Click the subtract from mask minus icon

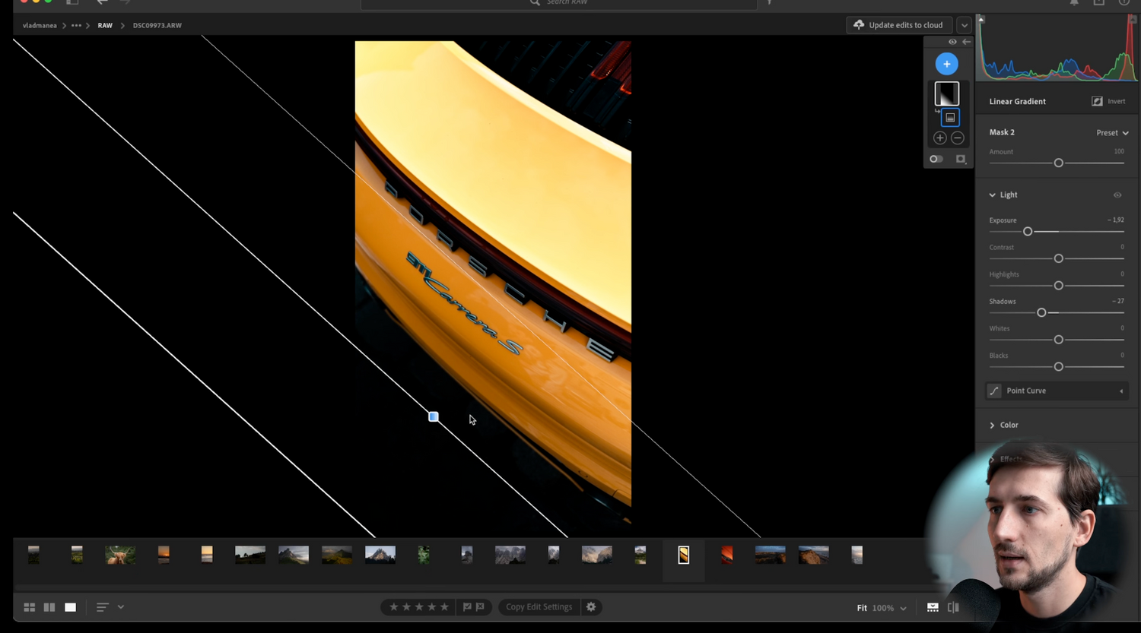click(958, 138)
